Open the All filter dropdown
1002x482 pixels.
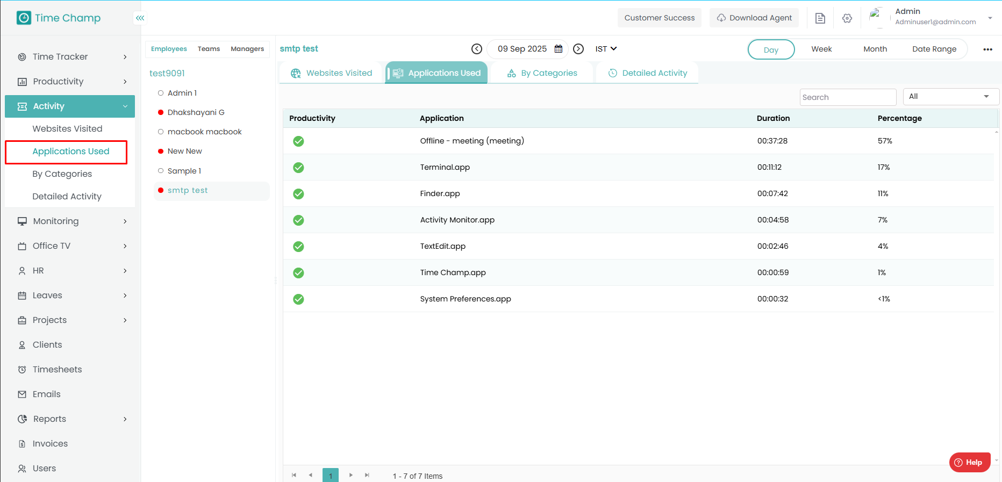950,97
